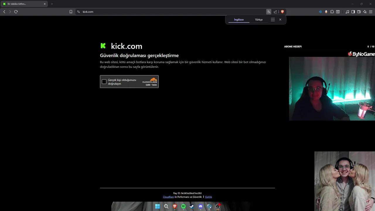Open Spotify from the taskbar
The height and width of the screenshot is (211, 375).
(183, 206)
